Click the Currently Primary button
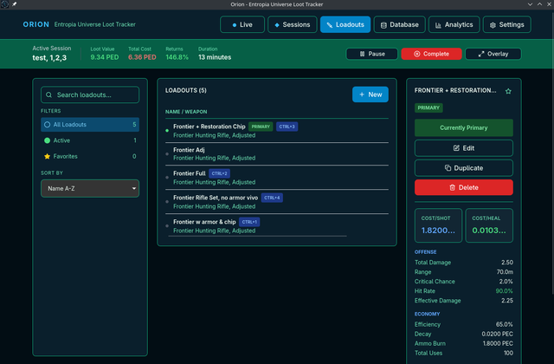This screenshot has height=364, width=554. pos(464,127)
